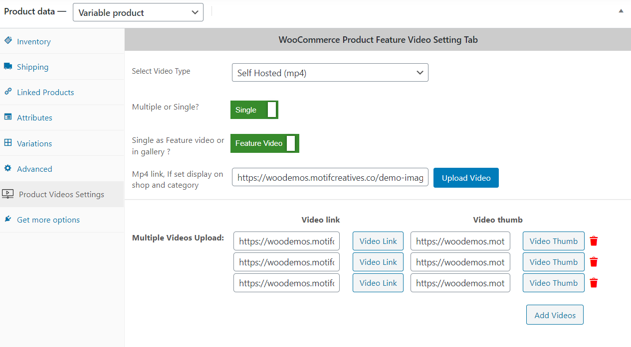Click the Mp4 link input field
Image resolution: width=631 pixels, height=347 pixels.
pos(330,178)
